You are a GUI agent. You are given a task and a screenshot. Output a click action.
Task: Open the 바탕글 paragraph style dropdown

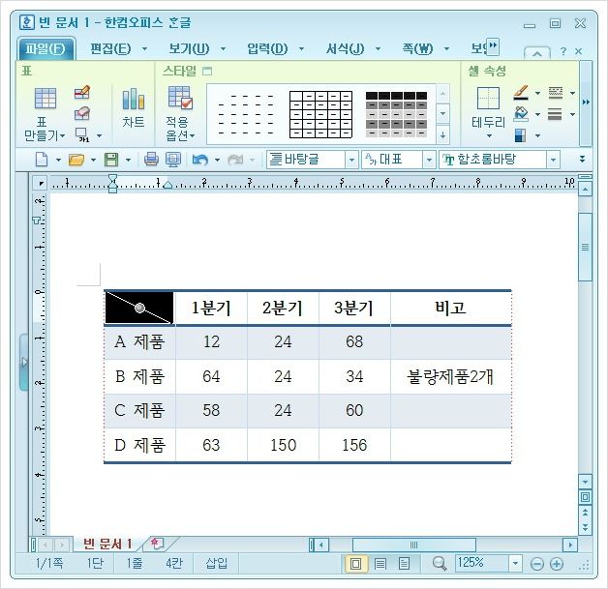(351, 160)
